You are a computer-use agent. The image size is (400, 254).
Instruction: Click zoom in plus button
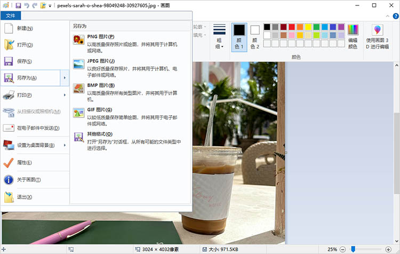388,249
